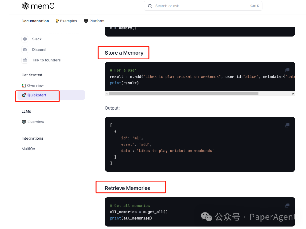Click the Examples lightbulb icon

point(57,21)
